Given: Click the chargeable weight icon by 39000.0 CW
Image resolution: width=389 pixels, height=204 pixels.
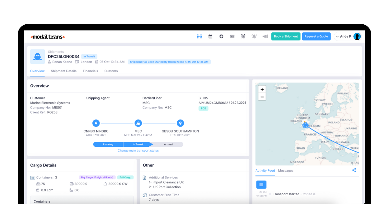Looking at the screenshot, I should (x=105, y=184).
